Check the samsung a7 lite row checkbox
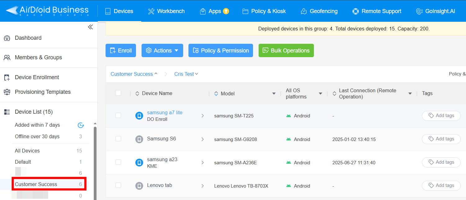Viewport: 466px width, 200px height. click(x=118, y=116)
